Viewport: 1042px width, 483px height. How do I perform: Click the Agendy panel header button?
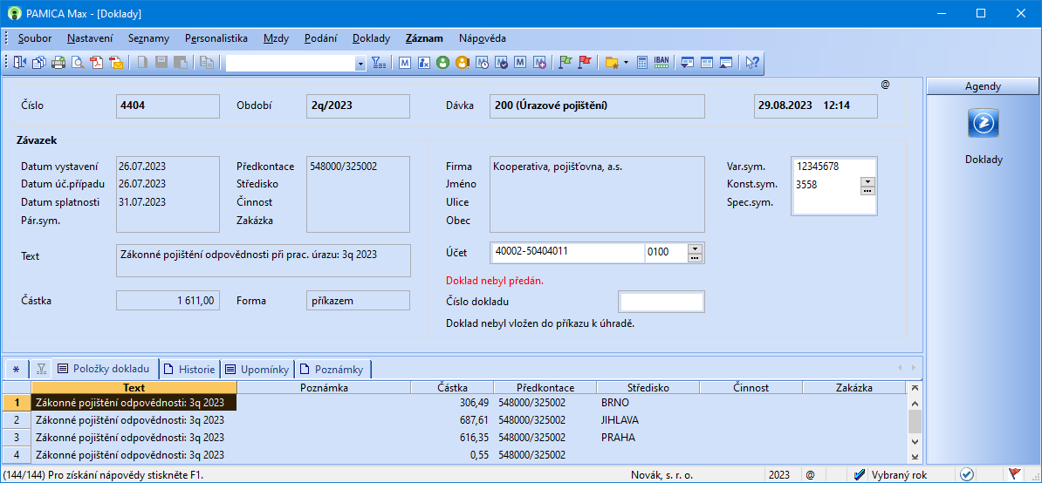pos(983,86)
